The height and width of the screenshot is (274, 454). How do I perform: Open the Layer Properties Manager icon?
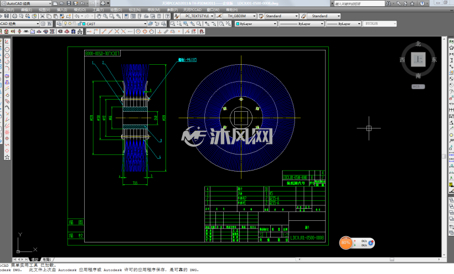(x=59, y=24)
